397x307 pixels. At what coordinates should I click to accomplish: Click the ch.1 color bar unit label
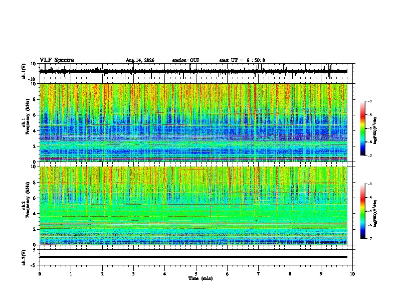pos(375,131)
